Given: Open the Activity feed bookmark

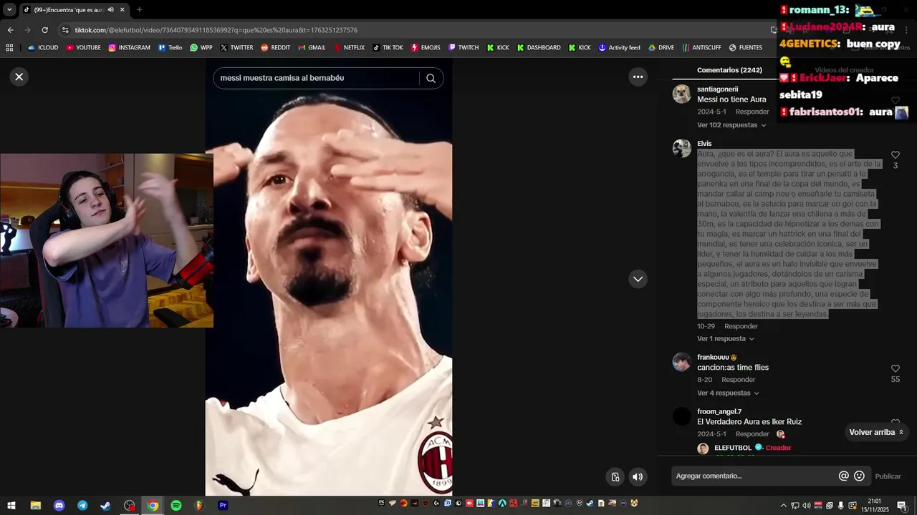Looking at the screenshot, I should pyautogui.click(x=619, y=48).
